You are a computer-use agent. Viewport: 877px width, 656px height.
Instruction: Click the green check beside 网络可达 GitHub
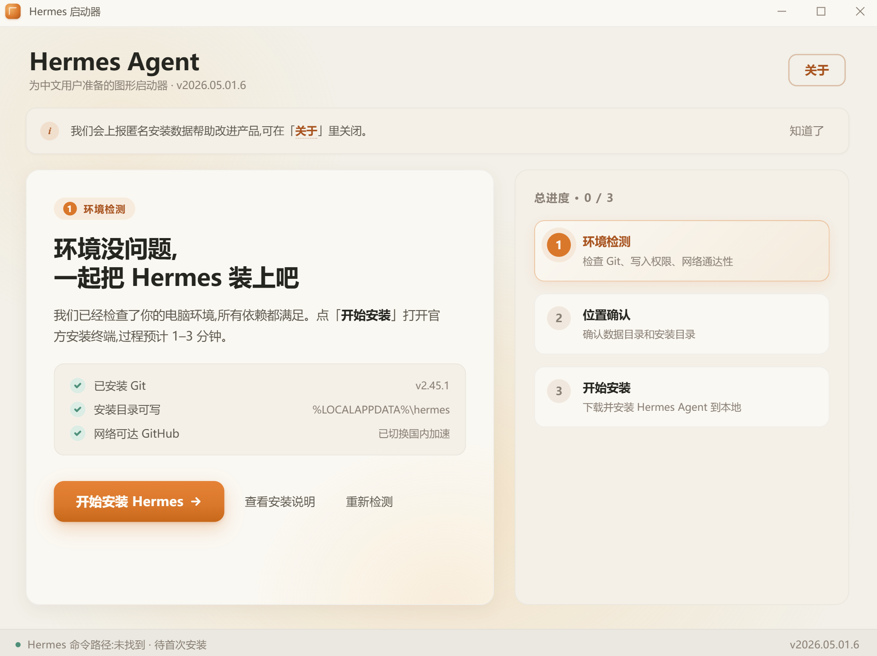tap(78, 433)
